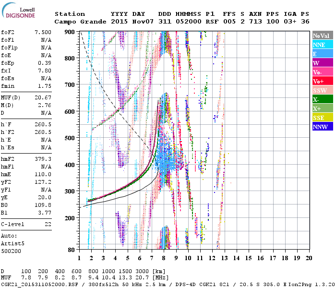The height and width of the screenshot is (288, 336).
Task: Click the C-level value 22
Action: point(48,224)
